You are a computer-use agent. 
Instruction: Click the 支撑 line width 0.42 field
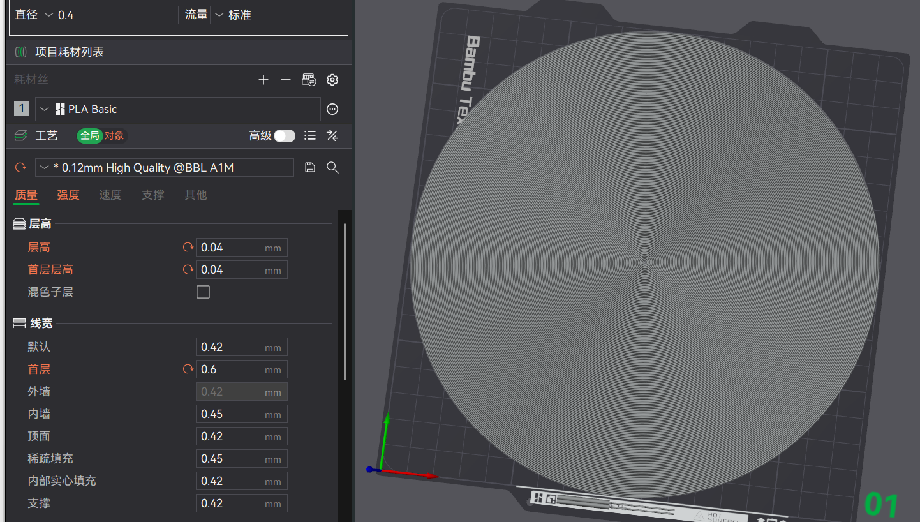tap(242, 503)
